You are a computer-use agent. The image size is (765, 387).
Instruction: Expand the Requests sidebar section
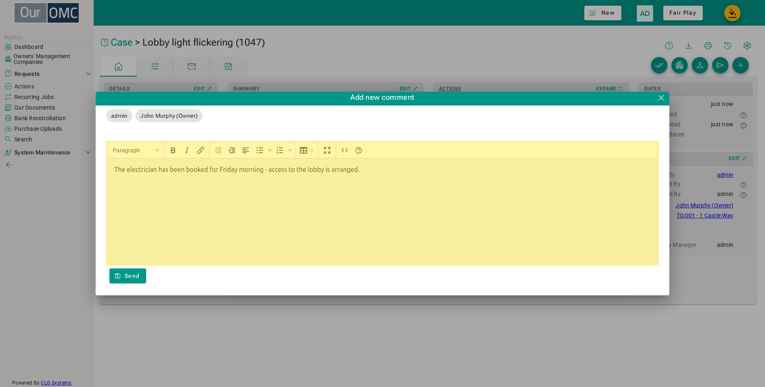point(88,74)
